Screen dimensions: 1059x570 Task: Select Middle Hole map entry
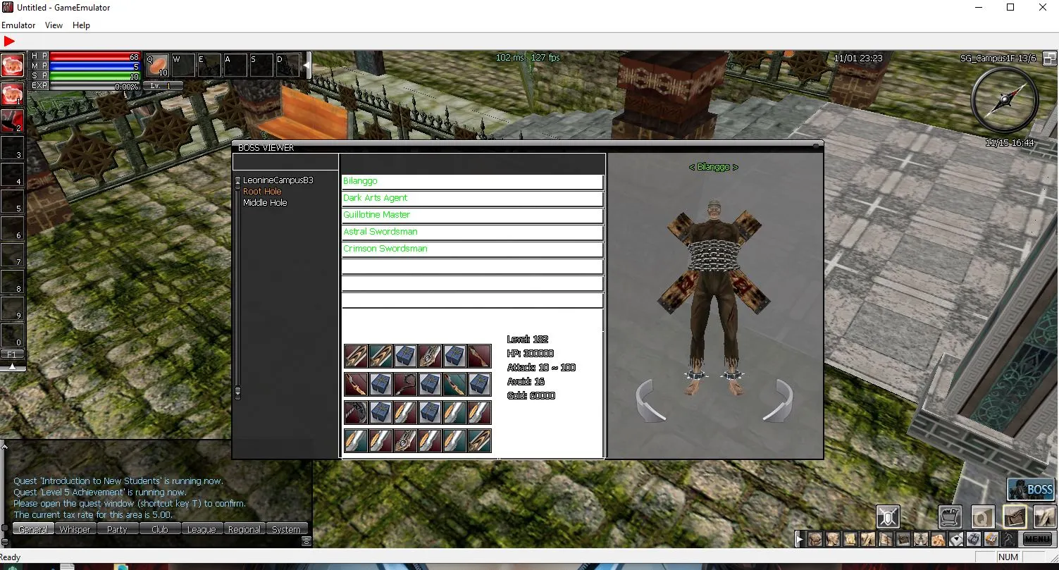(x=265, y=203)
